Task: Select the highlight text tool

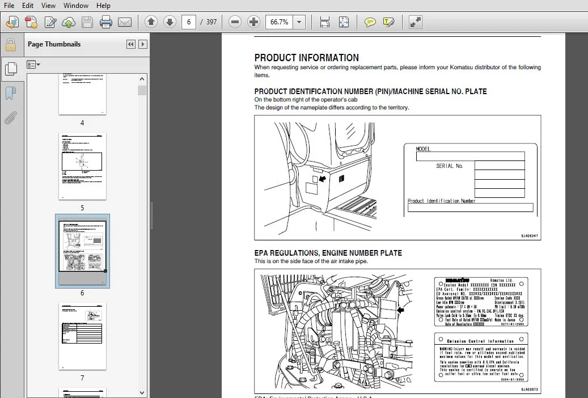Action: pyautogui.click(x=388, y=22)
